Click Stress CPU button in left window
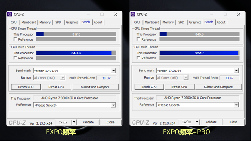The width and height of the screenshot is (251, 141). [x=56, y=87]
